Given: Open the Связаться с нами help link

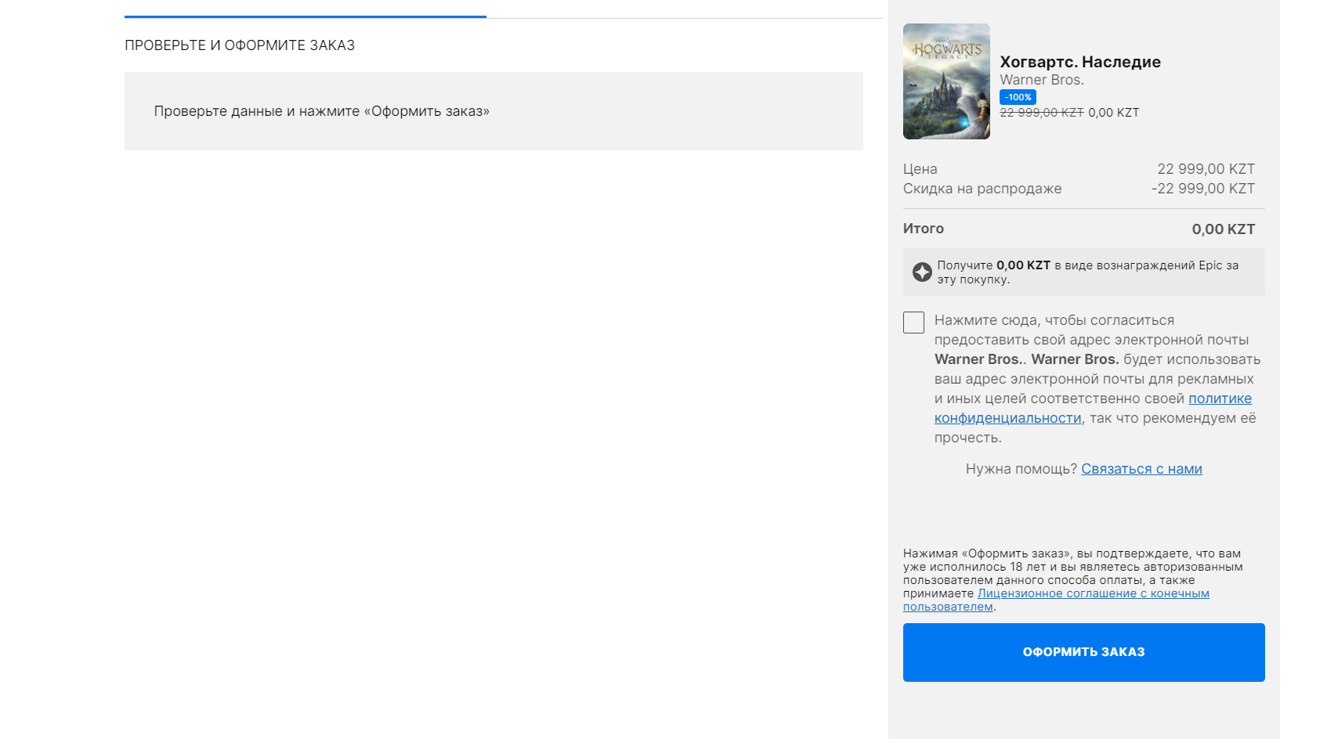Looking at the screenshot, I should click(x=1141, y=469).
